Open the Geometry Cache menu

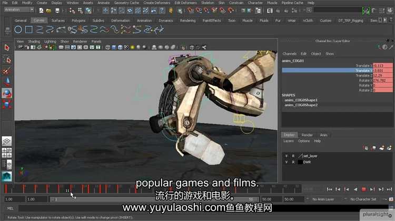(x=126, y=3)
